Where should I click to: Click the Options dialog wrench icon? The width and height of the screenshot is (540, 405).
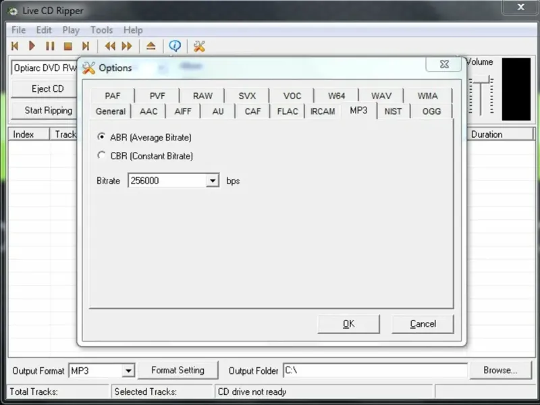tap(89, 68)
